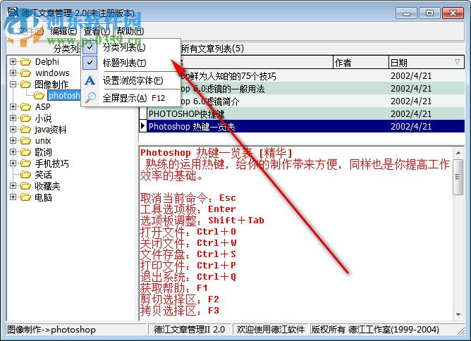Sort by the 作者 column header
Image resolution: width=471 pixels, height=341 pixels.
[361, 63]
